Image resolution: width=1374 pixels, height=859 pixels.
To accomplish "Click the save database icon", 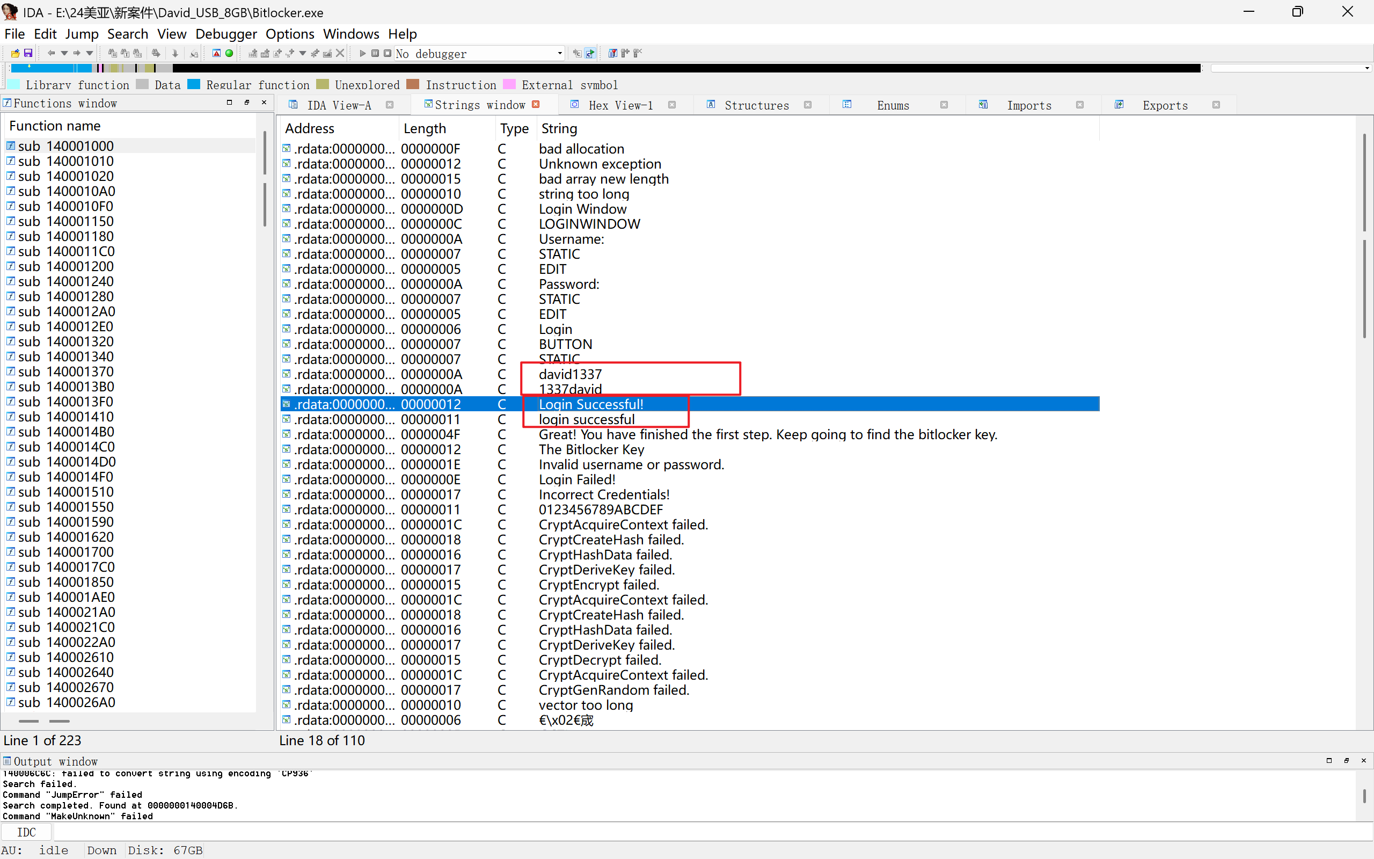I will click(28, 53).
